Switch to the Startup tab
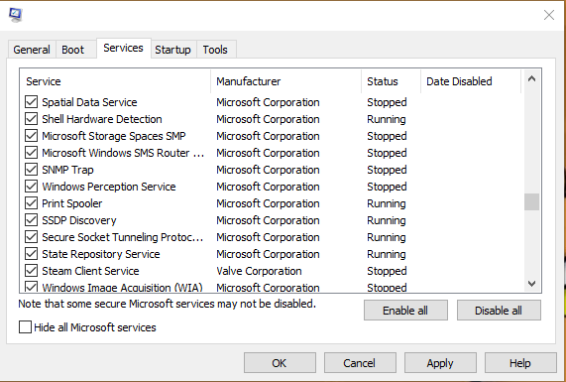 (172, 50)
